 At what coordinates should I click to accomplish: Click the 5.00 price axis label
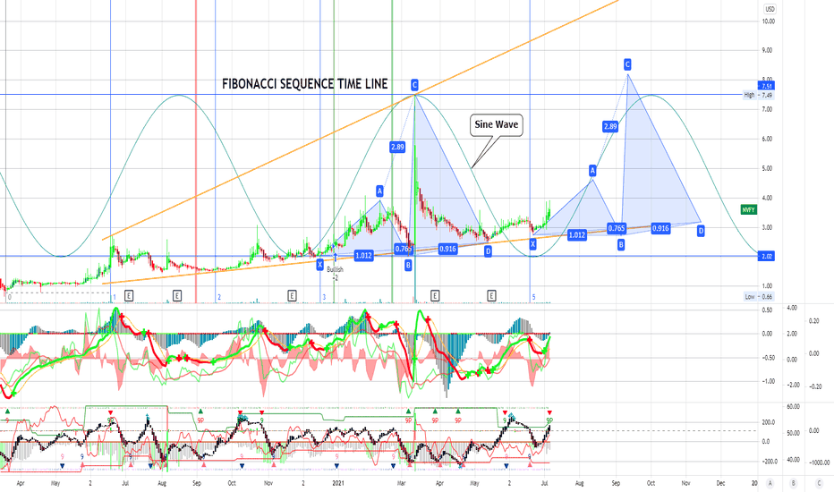[x=767, y=168]
